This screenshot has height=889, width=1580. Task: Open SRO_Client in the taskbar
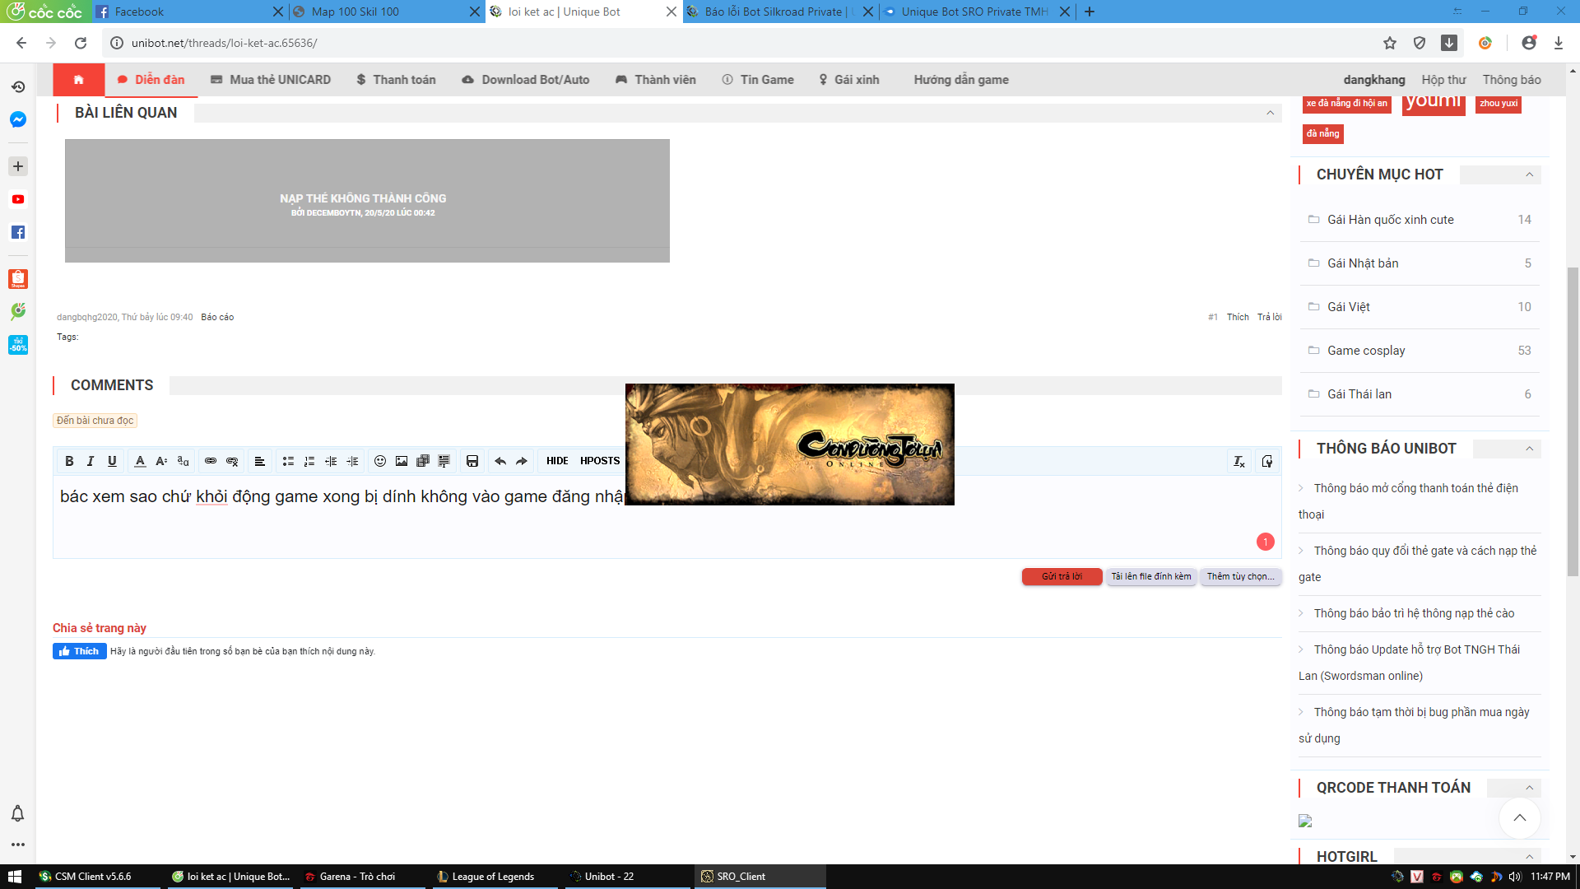point(759,877)
